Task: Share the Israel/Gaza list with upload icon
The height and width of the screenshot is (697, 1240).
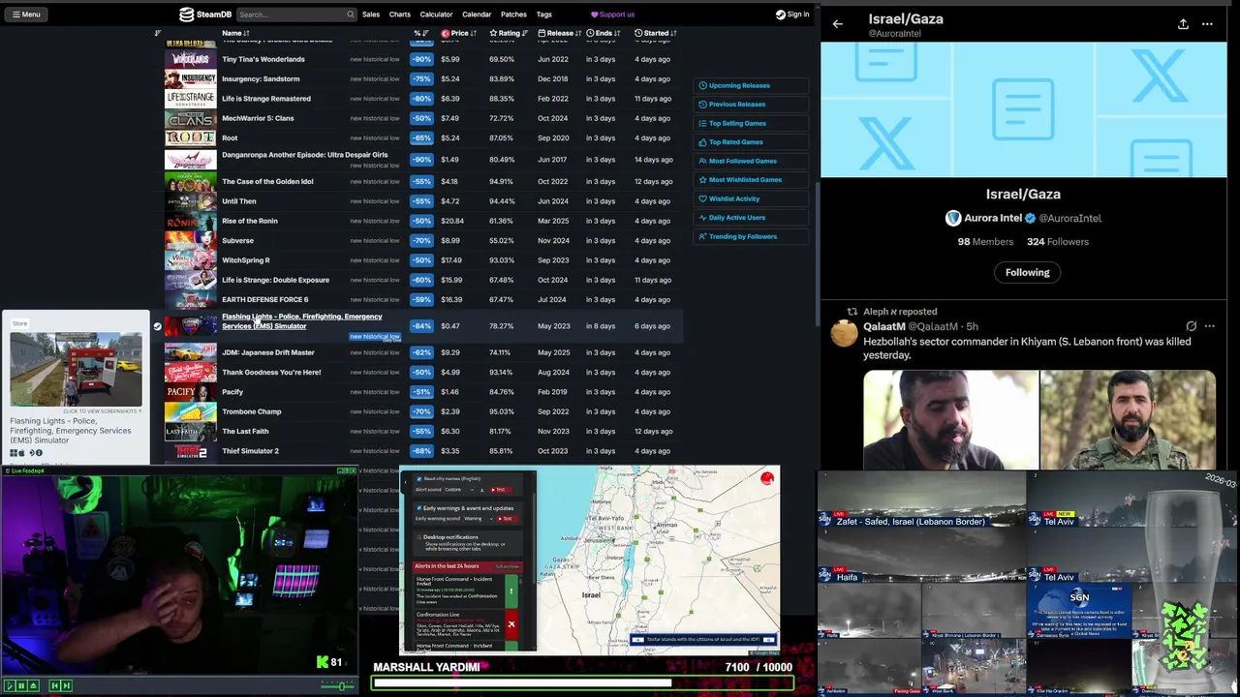Action: click(x=1183, y=24)
